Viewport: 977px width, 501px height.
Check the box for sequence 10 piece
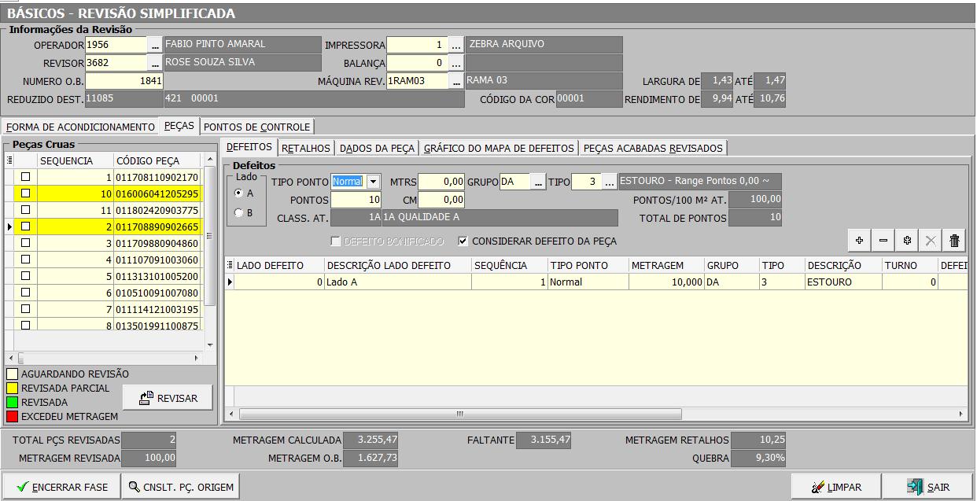[x=25, y=193]
